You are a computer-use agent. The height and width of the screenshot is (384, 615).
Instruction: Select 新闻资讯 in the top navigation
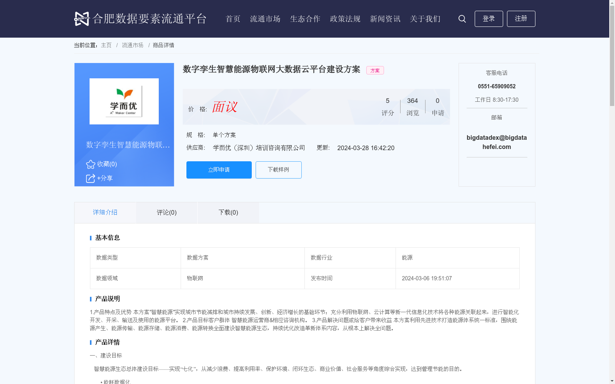point(385,19)
